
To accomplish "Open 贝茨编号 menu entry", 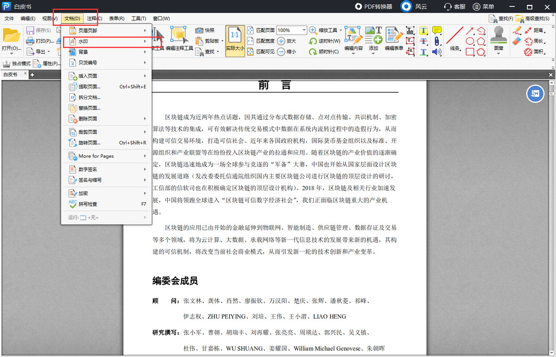I will (x=107, y=62).
